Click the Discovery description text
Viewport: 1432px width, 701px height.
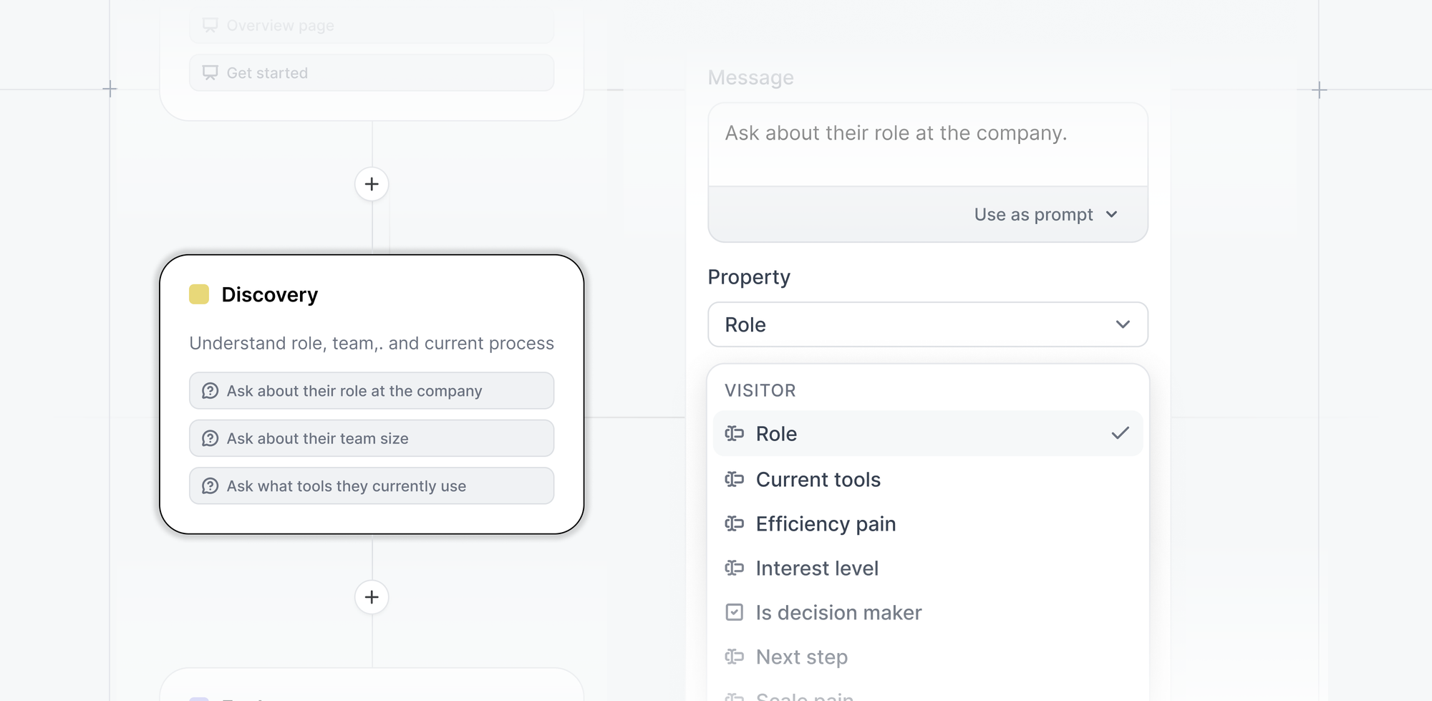pyautogui.click(x=372, y=343)
